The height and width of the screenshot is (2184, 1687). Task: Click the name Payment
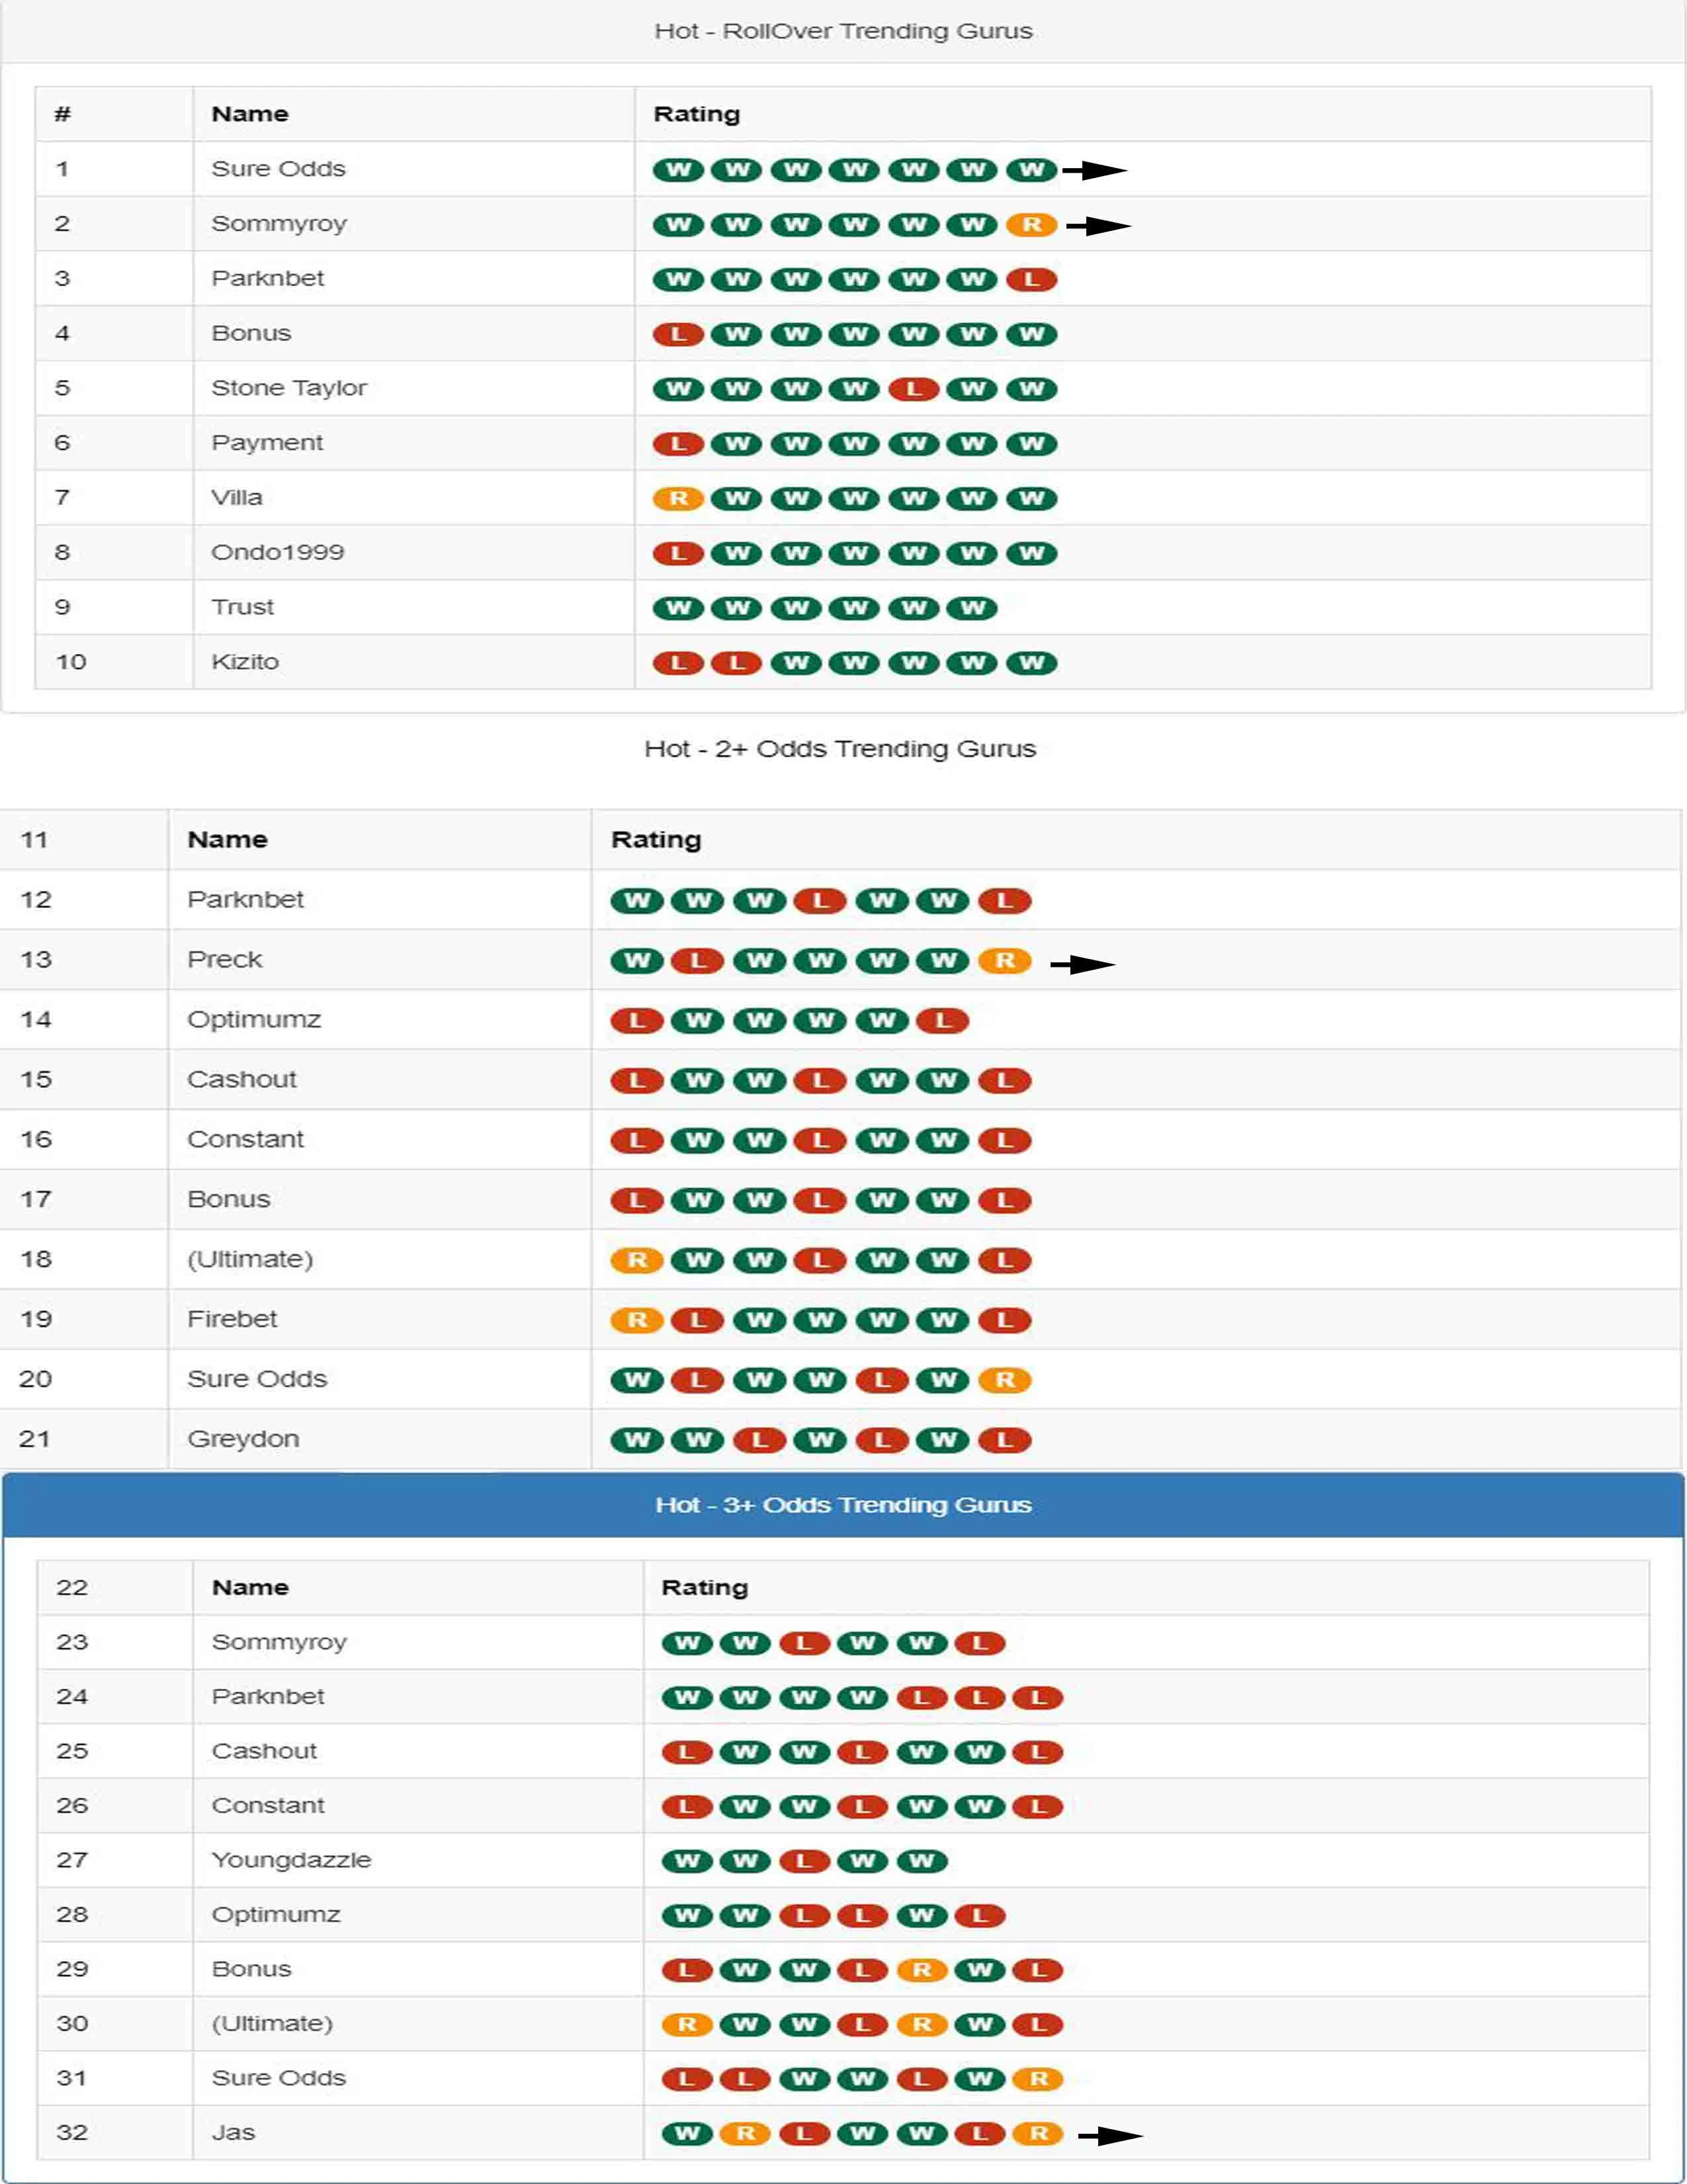[267, 443]
